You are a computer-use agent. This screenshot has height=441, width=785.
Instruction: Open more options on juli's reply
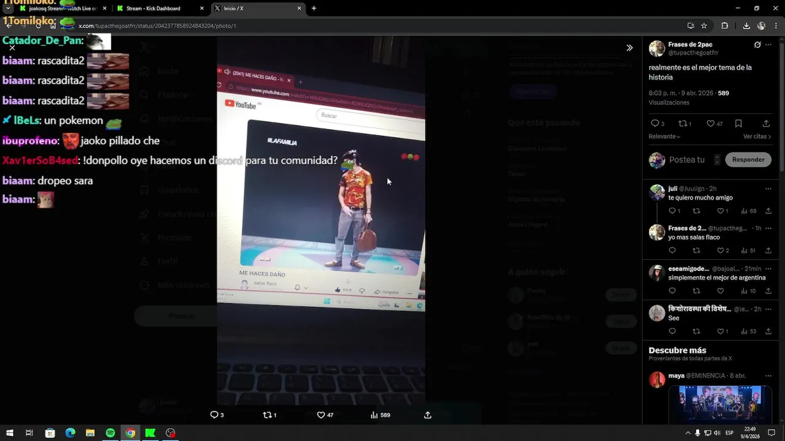(x=768, y=189)
